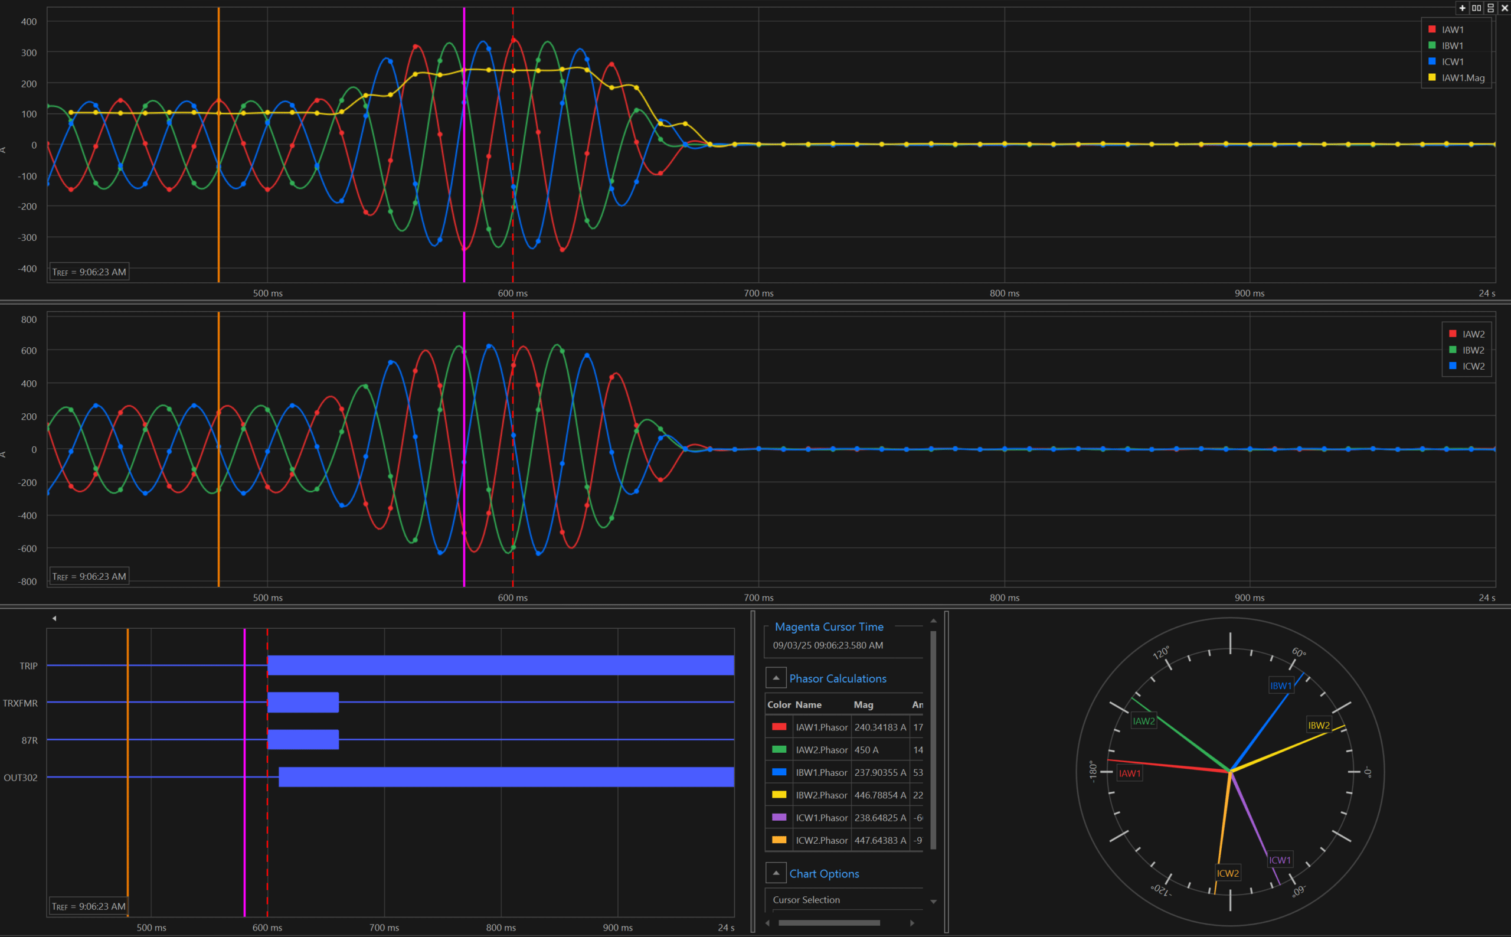Click the magenta cursor in the top chart
The width and height of the screenshot is (1511, 937).
click(464, 145)
